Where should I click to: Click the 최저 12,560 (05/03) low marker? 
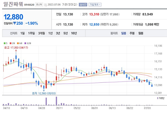click(44, 93)
